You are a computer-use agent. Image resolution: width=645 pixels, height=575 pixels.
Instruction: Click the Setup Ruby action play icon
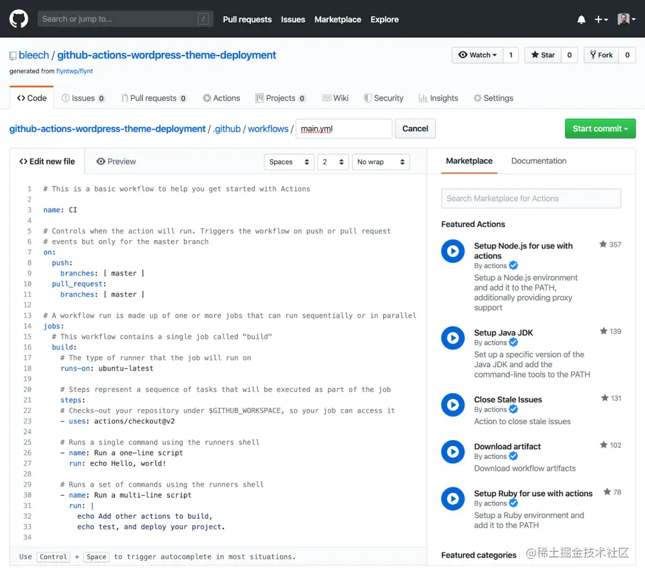[453, 498]
